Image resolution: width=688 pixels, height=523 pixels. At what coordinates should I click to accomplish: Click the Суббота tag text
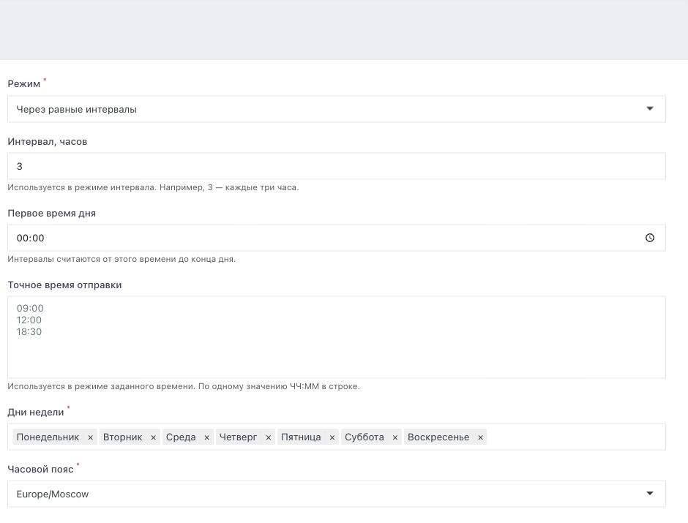pyautogui.click(x=364, y=437)
